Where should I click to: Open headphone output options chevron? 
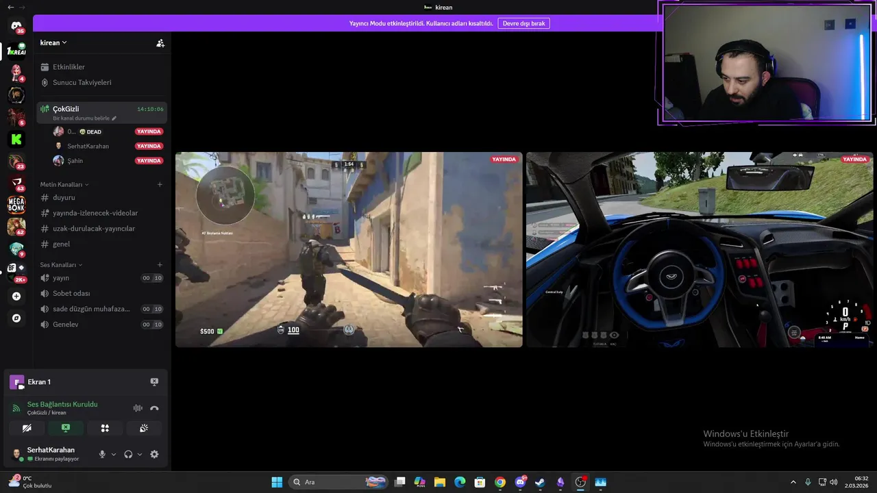click(140, 454)
